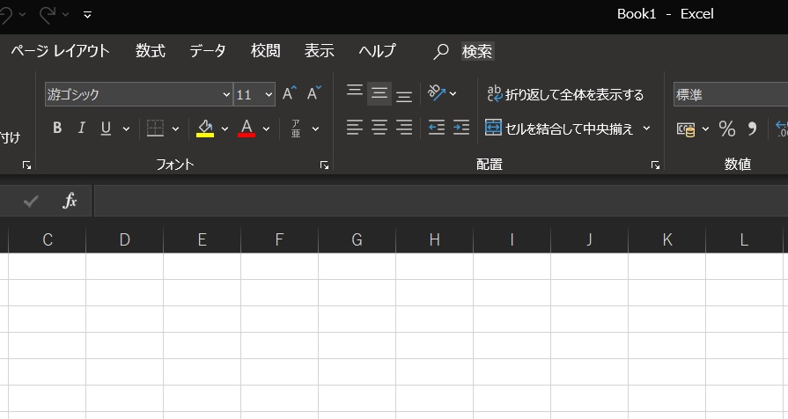Image resolution: width=788 pixels, height=419 pixels.
Task: Decrease font size icon
Action: 314,94
